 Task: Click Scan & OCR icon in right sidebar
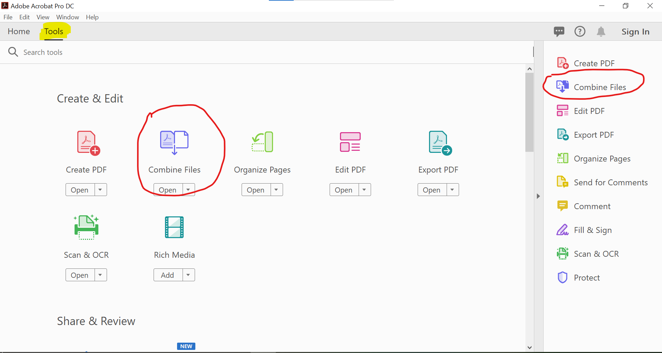[563, 254]
